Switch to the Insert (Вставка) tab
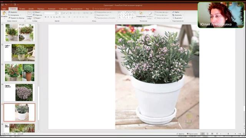Viewport: 246px width, 138px height. (22, 9)
